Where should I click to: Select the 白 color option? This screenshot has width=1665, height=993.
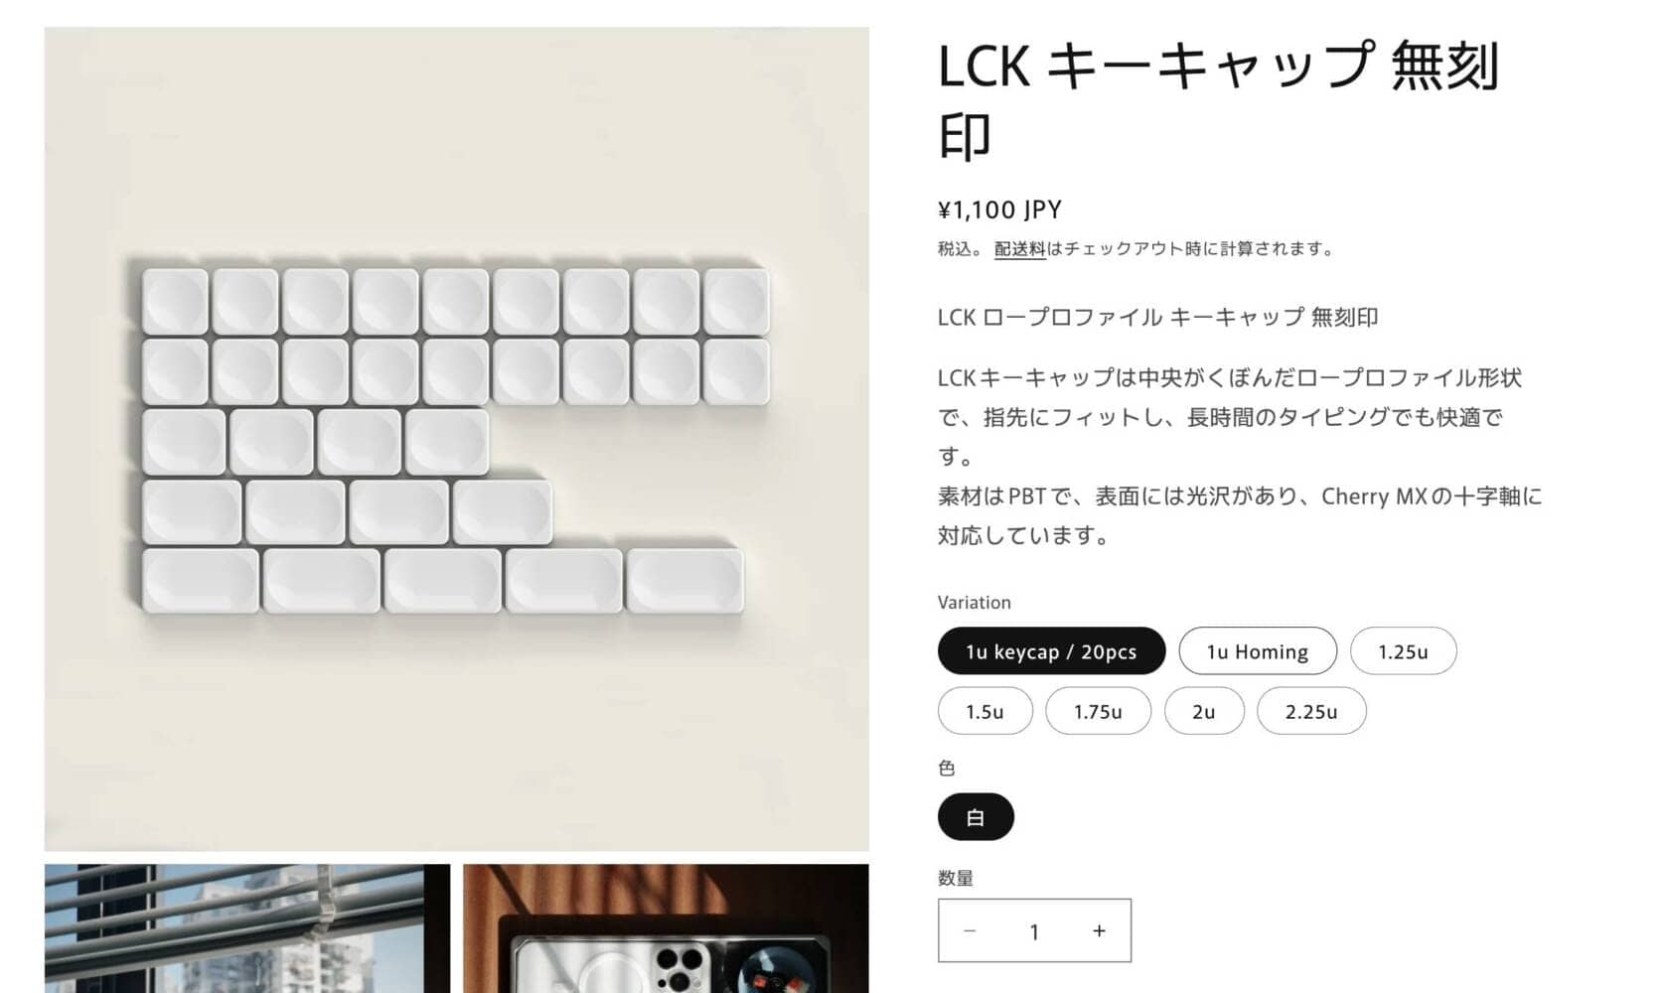[x=976, y=817]
